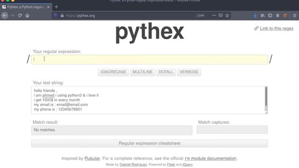Toggle the IGNORECASE flag

click(x=114, y=72)
